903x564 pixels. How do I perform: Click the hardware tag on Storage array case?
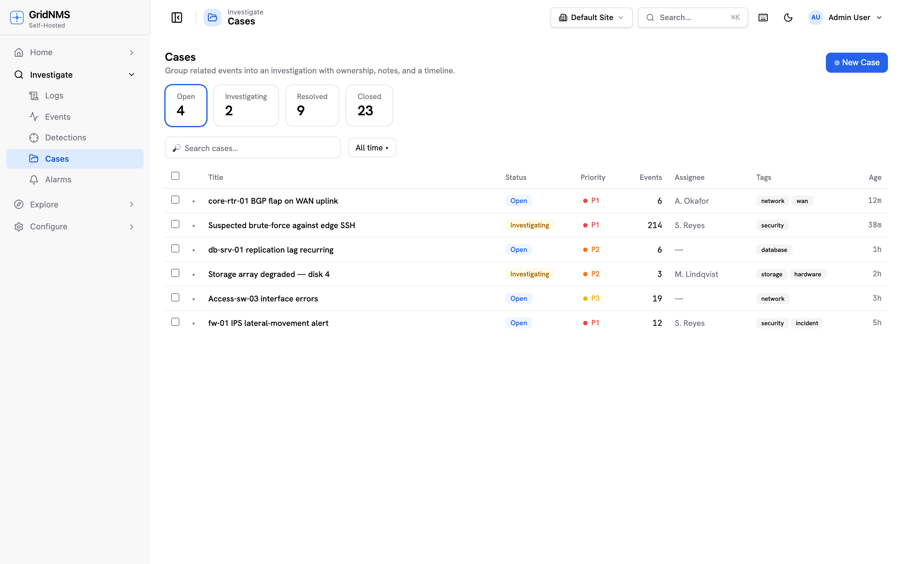(807, 274)
